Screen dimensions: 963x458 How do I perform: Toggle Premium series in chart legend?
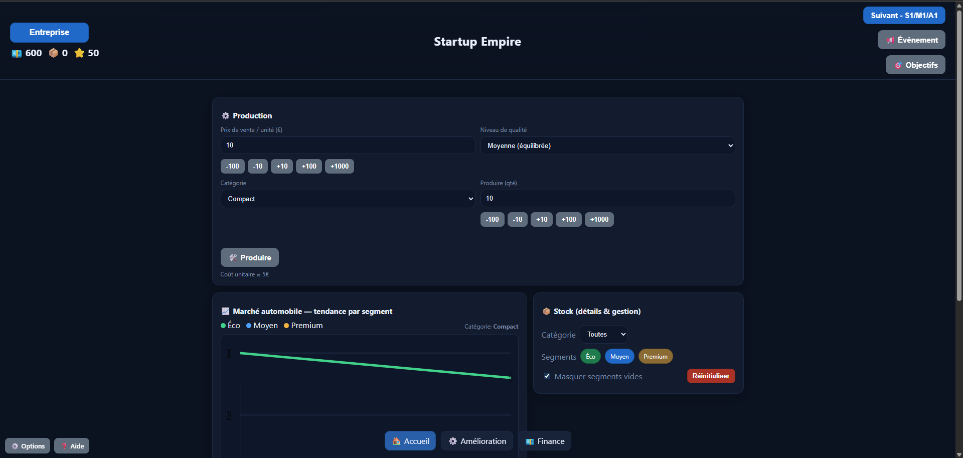[303, 326]
